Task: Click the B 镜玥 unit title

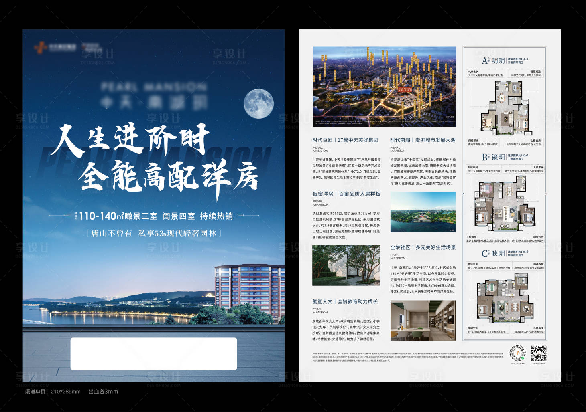Action: (x=493, y=157)
